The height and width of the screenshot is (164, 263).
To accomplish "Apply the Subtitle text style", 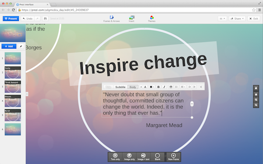I will pyautogui.click(x=120, y=87).
